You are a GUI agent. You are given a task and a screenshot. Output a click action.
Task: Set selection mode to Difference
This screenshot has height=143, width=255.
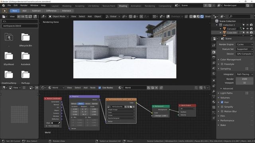pos(51,11)
